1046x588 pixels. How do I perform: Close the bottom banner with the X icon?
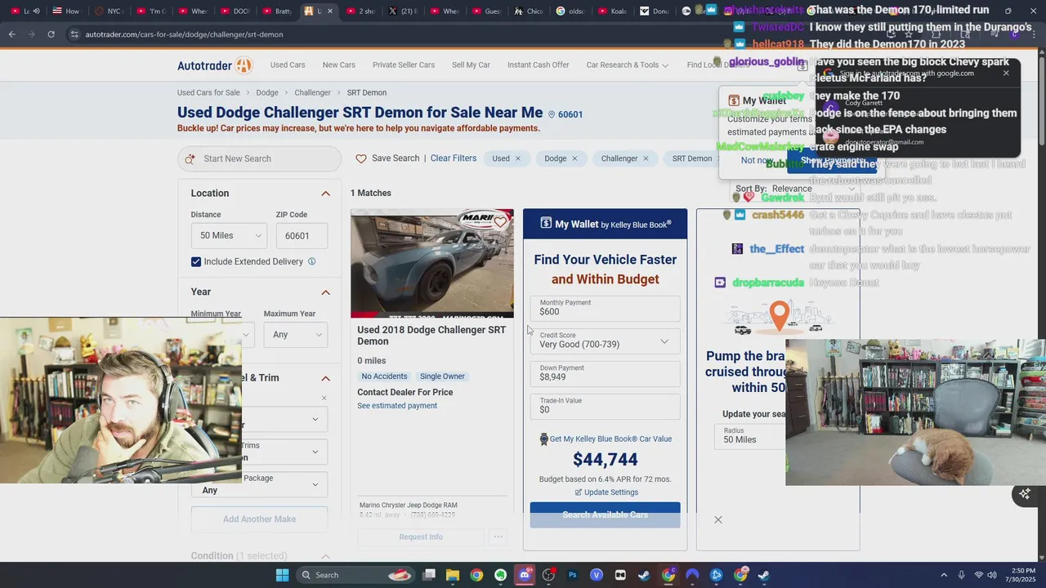[x=718, y=519]
